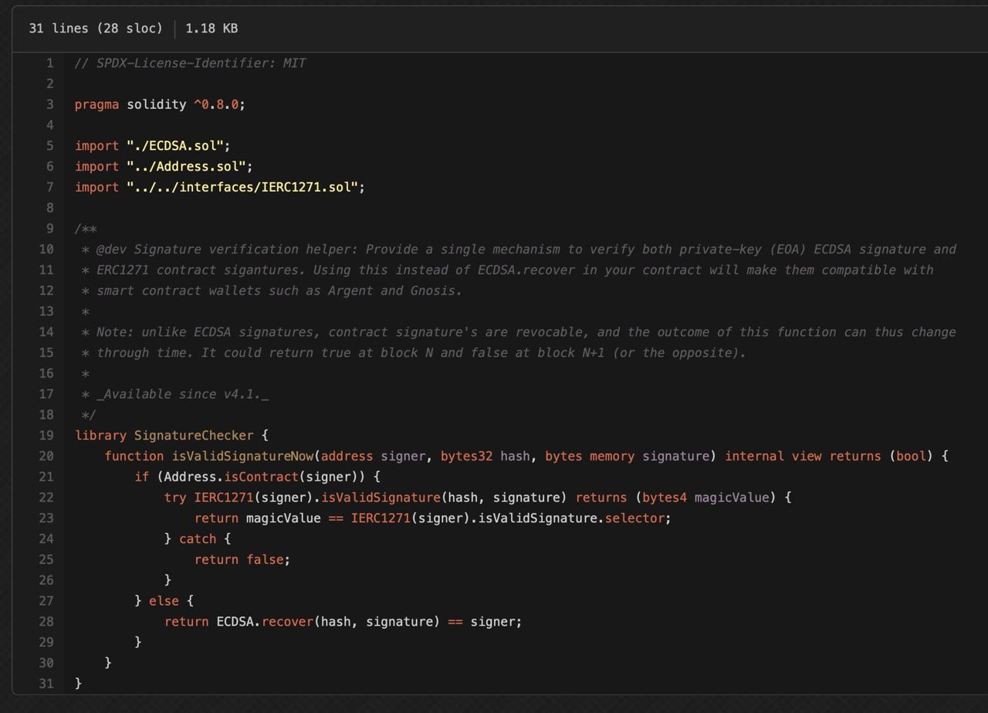Click the "^0.8.0" version number
This screenshot has height=713, width=988.
(x=216, y=104)
